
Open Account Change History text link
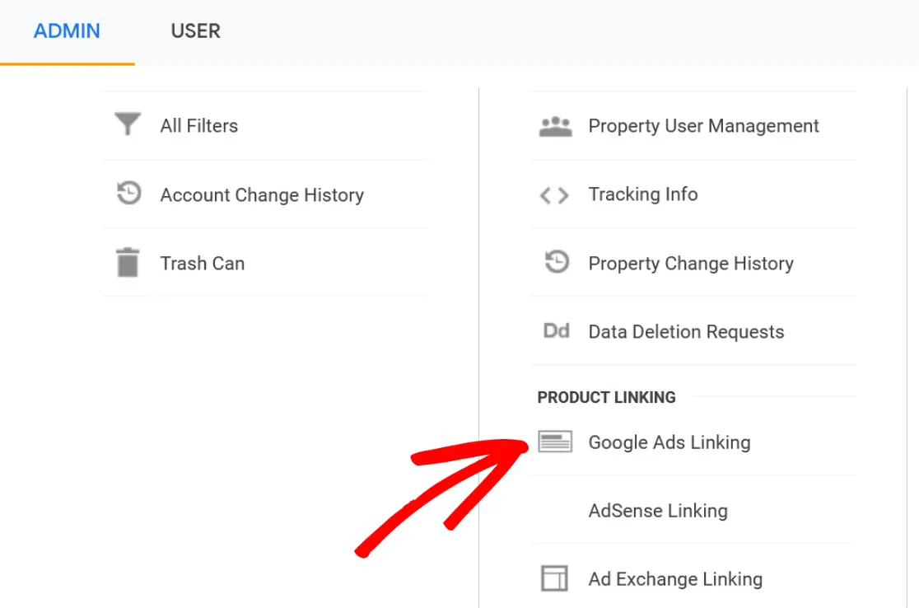point(262,195)
